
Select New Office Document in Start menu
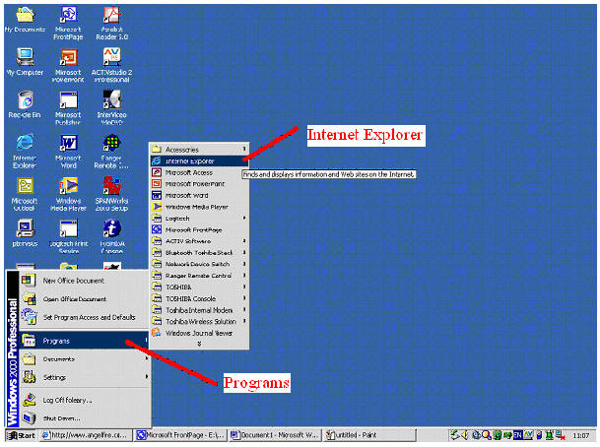pyautogui.click(x=84, y=281)
